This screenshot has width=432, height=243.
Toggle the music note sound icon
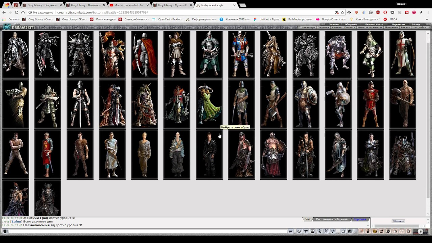[333, 231]
